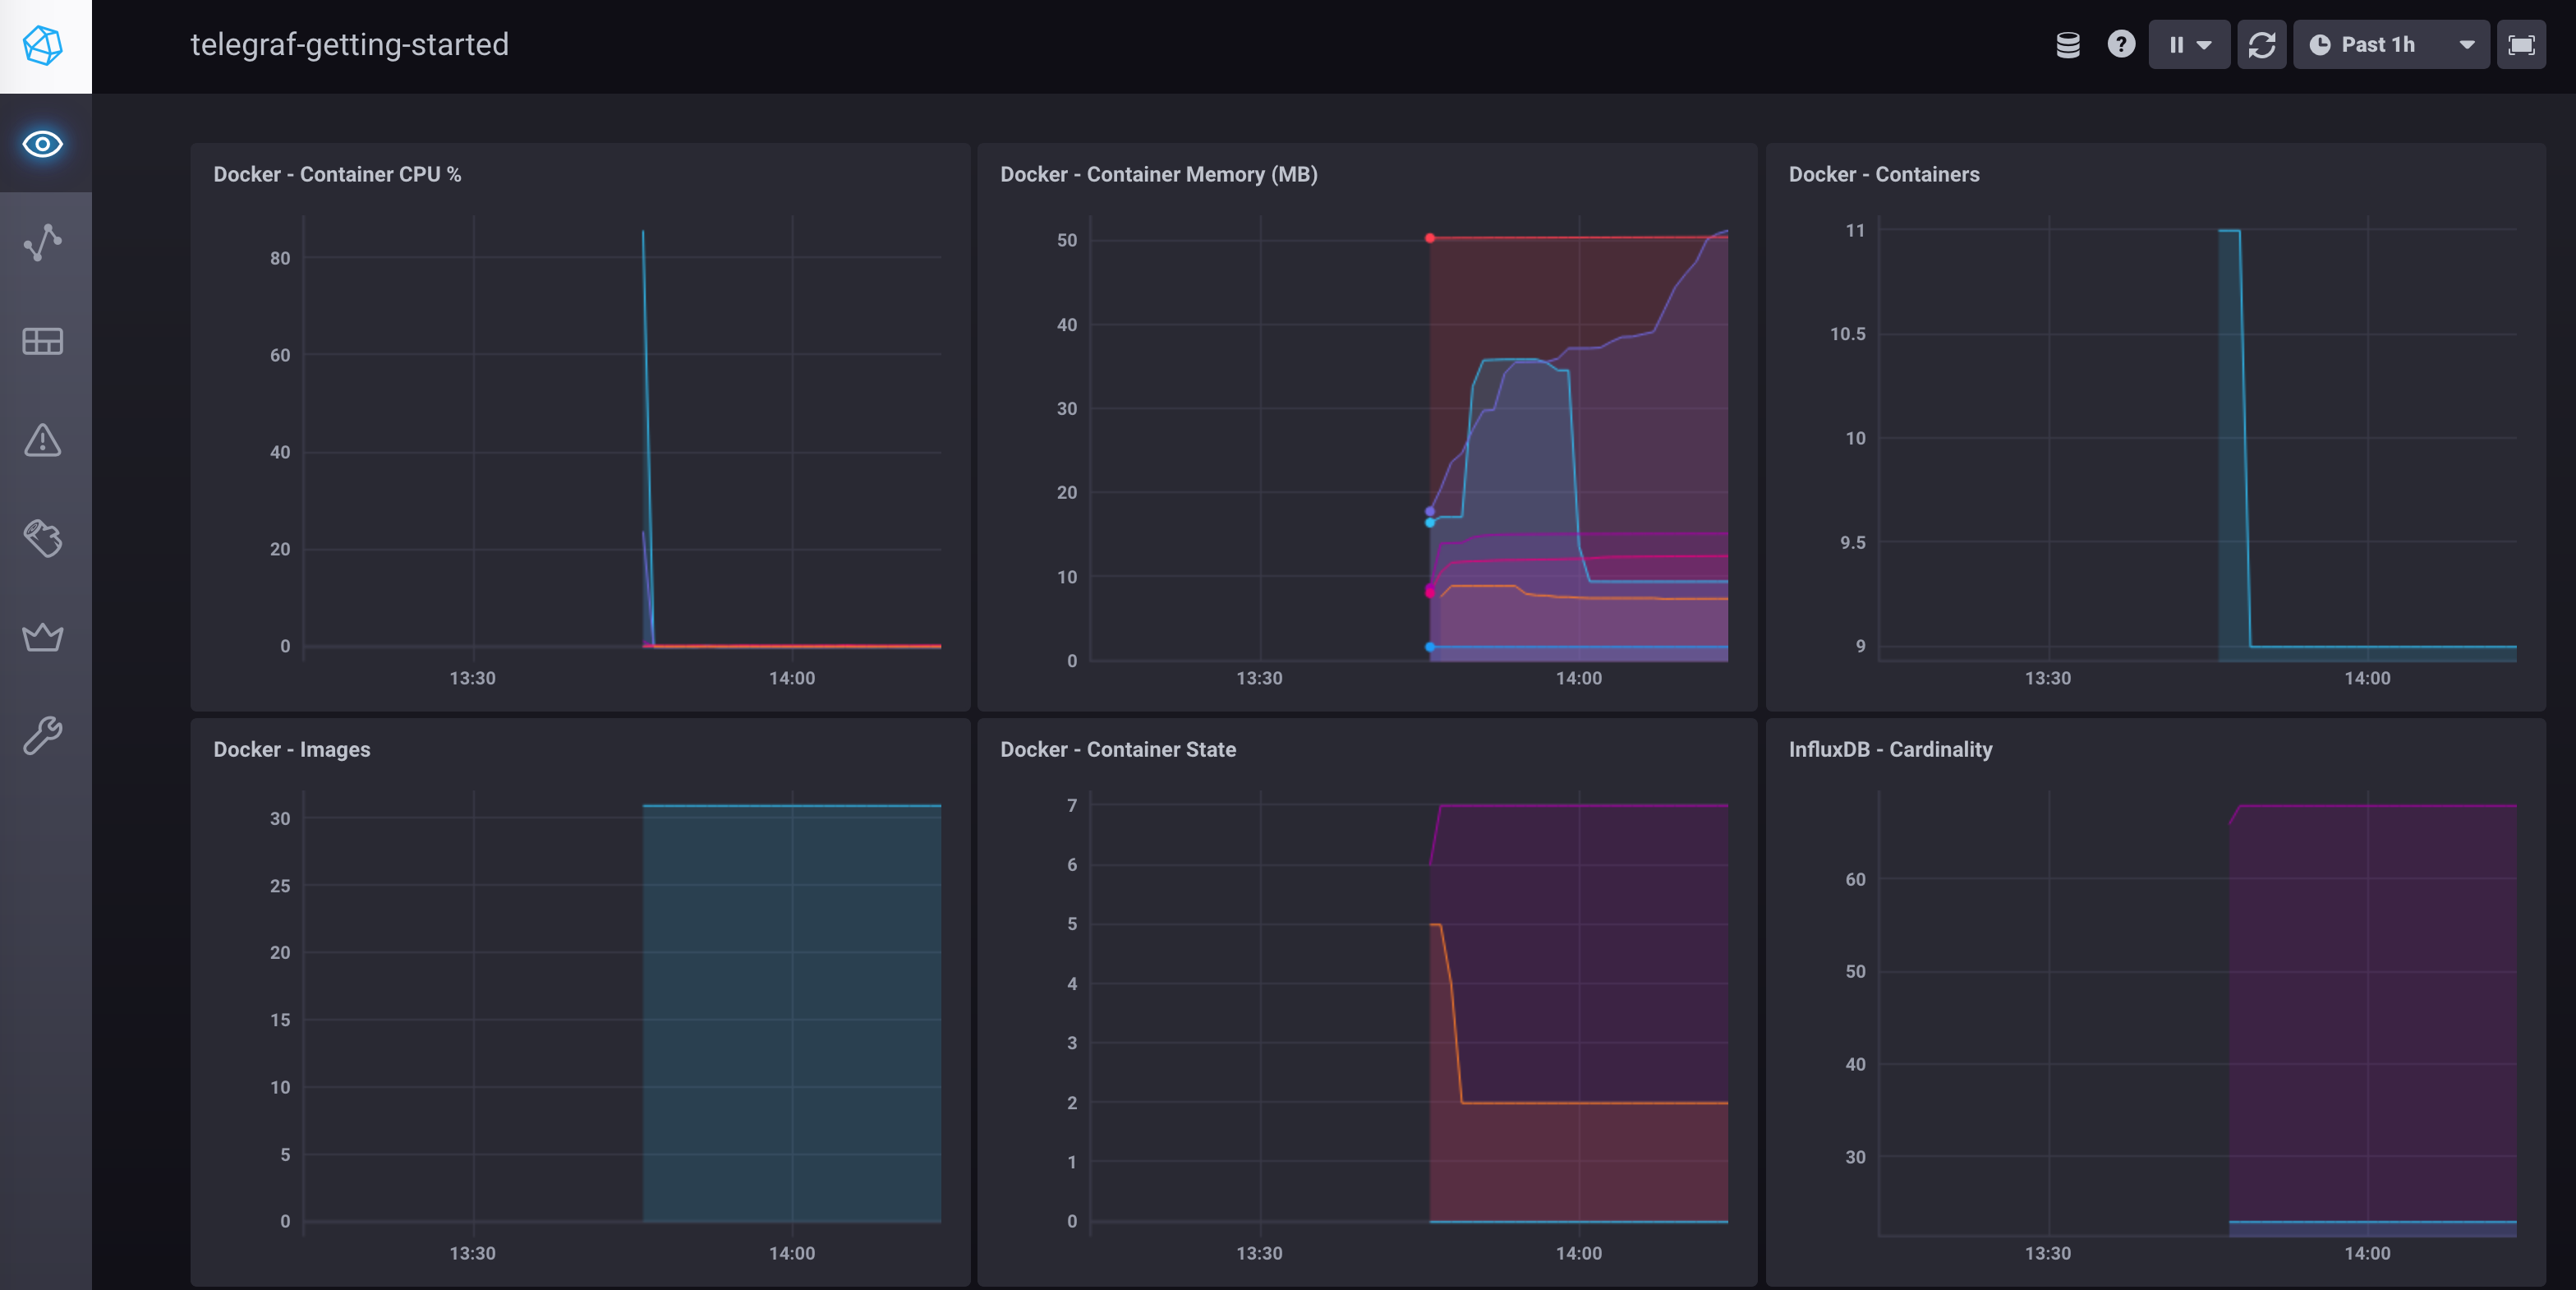Click the manual refresh button
The height and width of the screenshot is (1290, 2576).
[2262, 45]
